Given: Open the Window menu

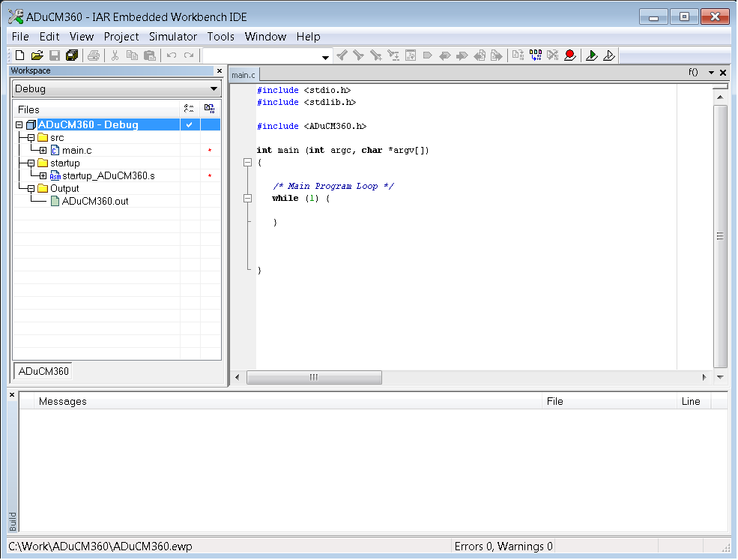Looking at the screenshot, I should pyautogui.click(x=265, y=37).
